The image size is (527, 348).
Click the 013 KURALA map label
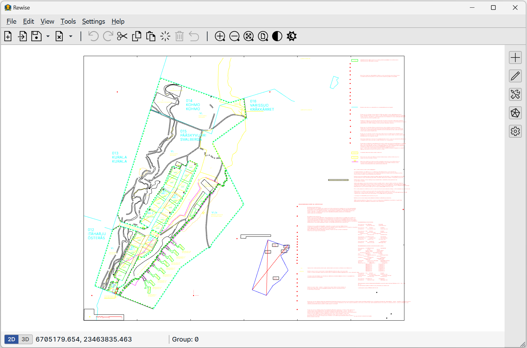point(119,157)
